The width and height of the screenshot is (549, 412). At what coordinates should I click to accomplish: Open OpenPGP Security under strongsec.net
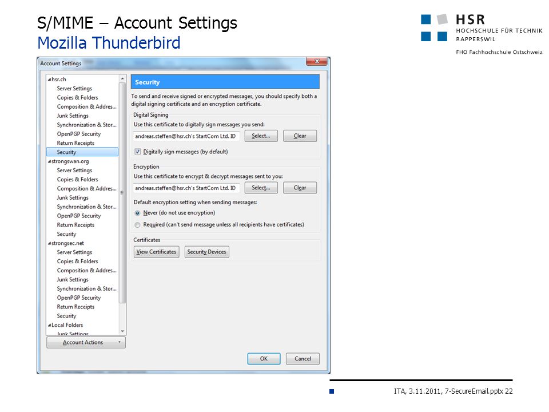click(x=79, y=298)
